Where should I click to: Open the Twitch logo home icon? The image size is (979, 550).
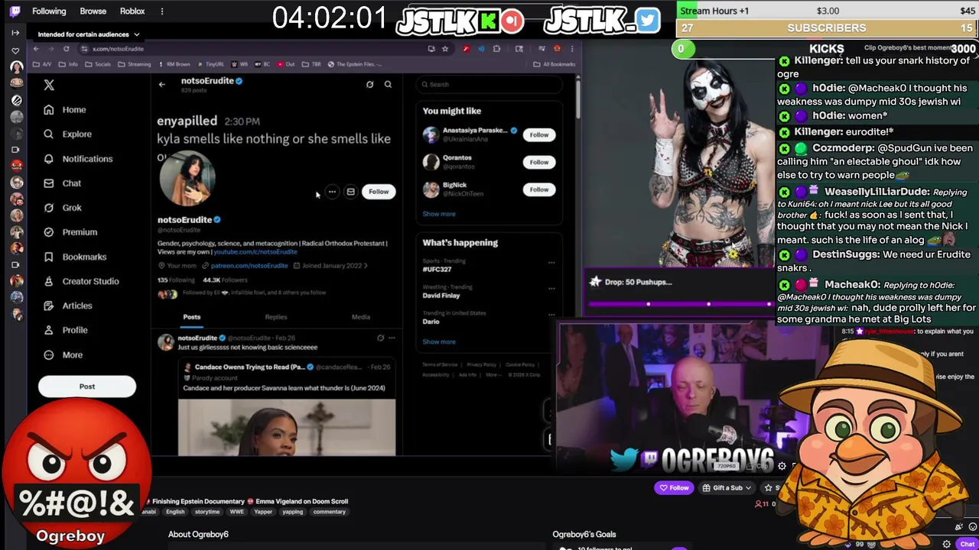point(15,11)
